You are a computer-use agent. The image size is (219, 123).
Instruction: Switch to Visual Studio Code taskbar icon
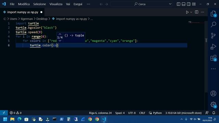104,119
